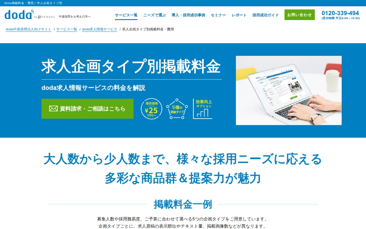Screen dimensions: 366x229
Task: Open the doda求人情報サービス breadcrumb link
Action: 100,29
